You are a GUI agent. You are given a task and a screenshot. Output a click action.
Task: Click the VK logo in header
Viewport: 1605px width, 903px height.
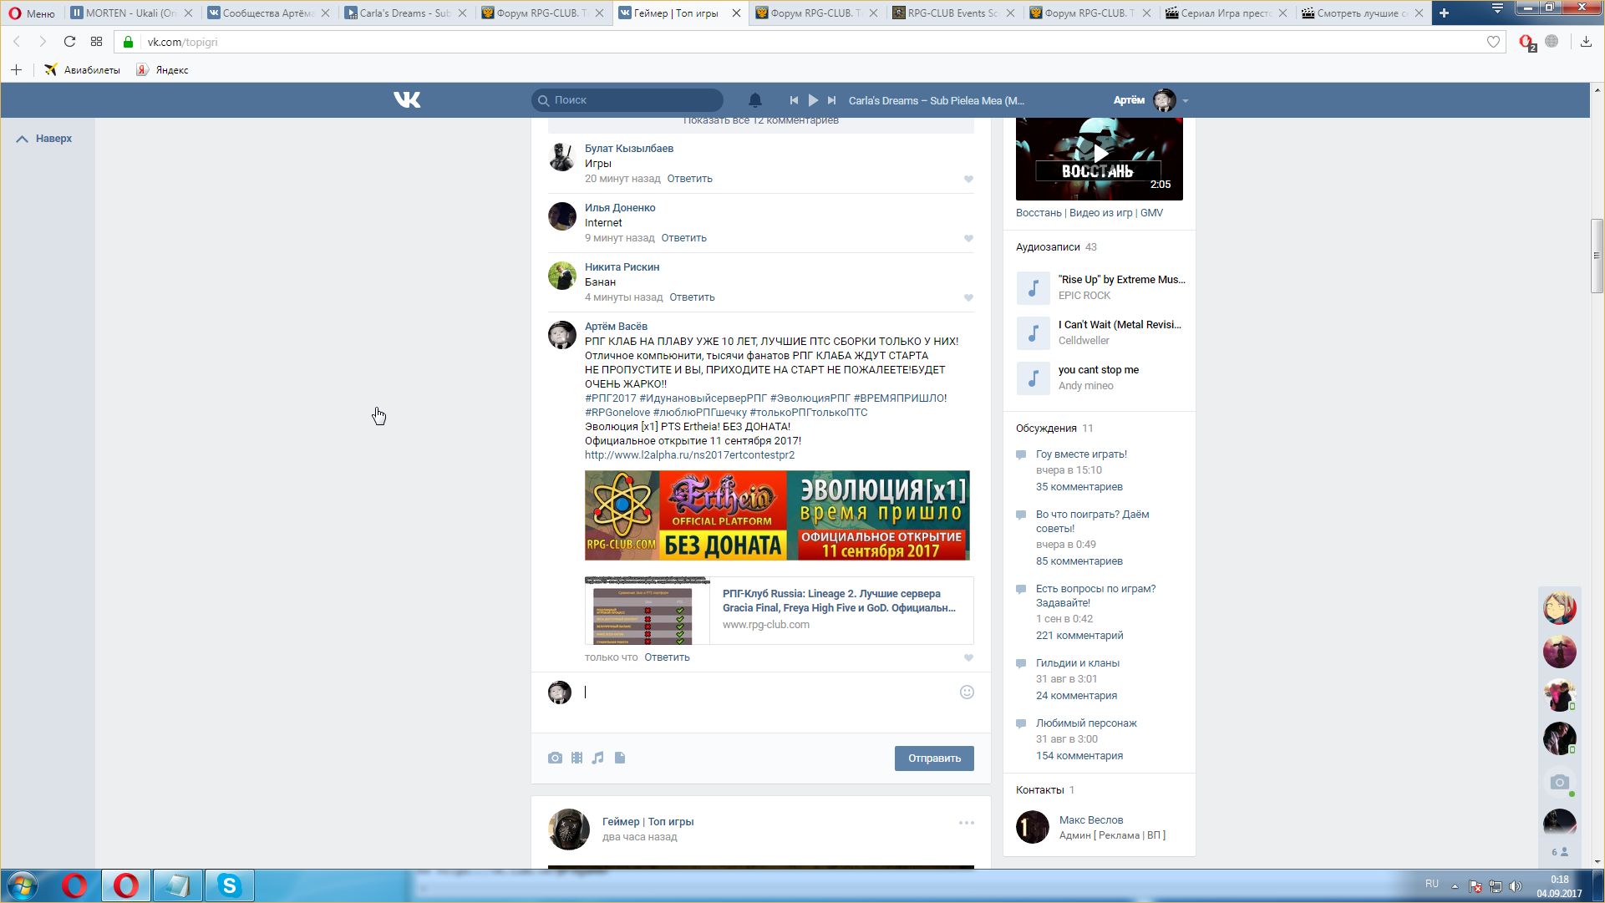(x=407, y=100)
